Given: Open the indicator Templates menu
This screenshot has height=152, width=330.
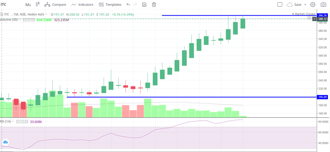Looking at the screenshot, I should pos(110,4).
